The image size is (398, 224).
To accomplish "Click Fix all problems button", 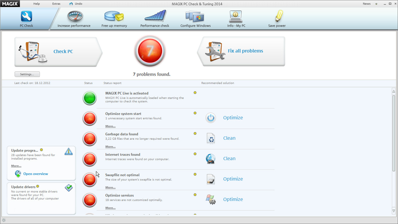I will pos(241,51).
